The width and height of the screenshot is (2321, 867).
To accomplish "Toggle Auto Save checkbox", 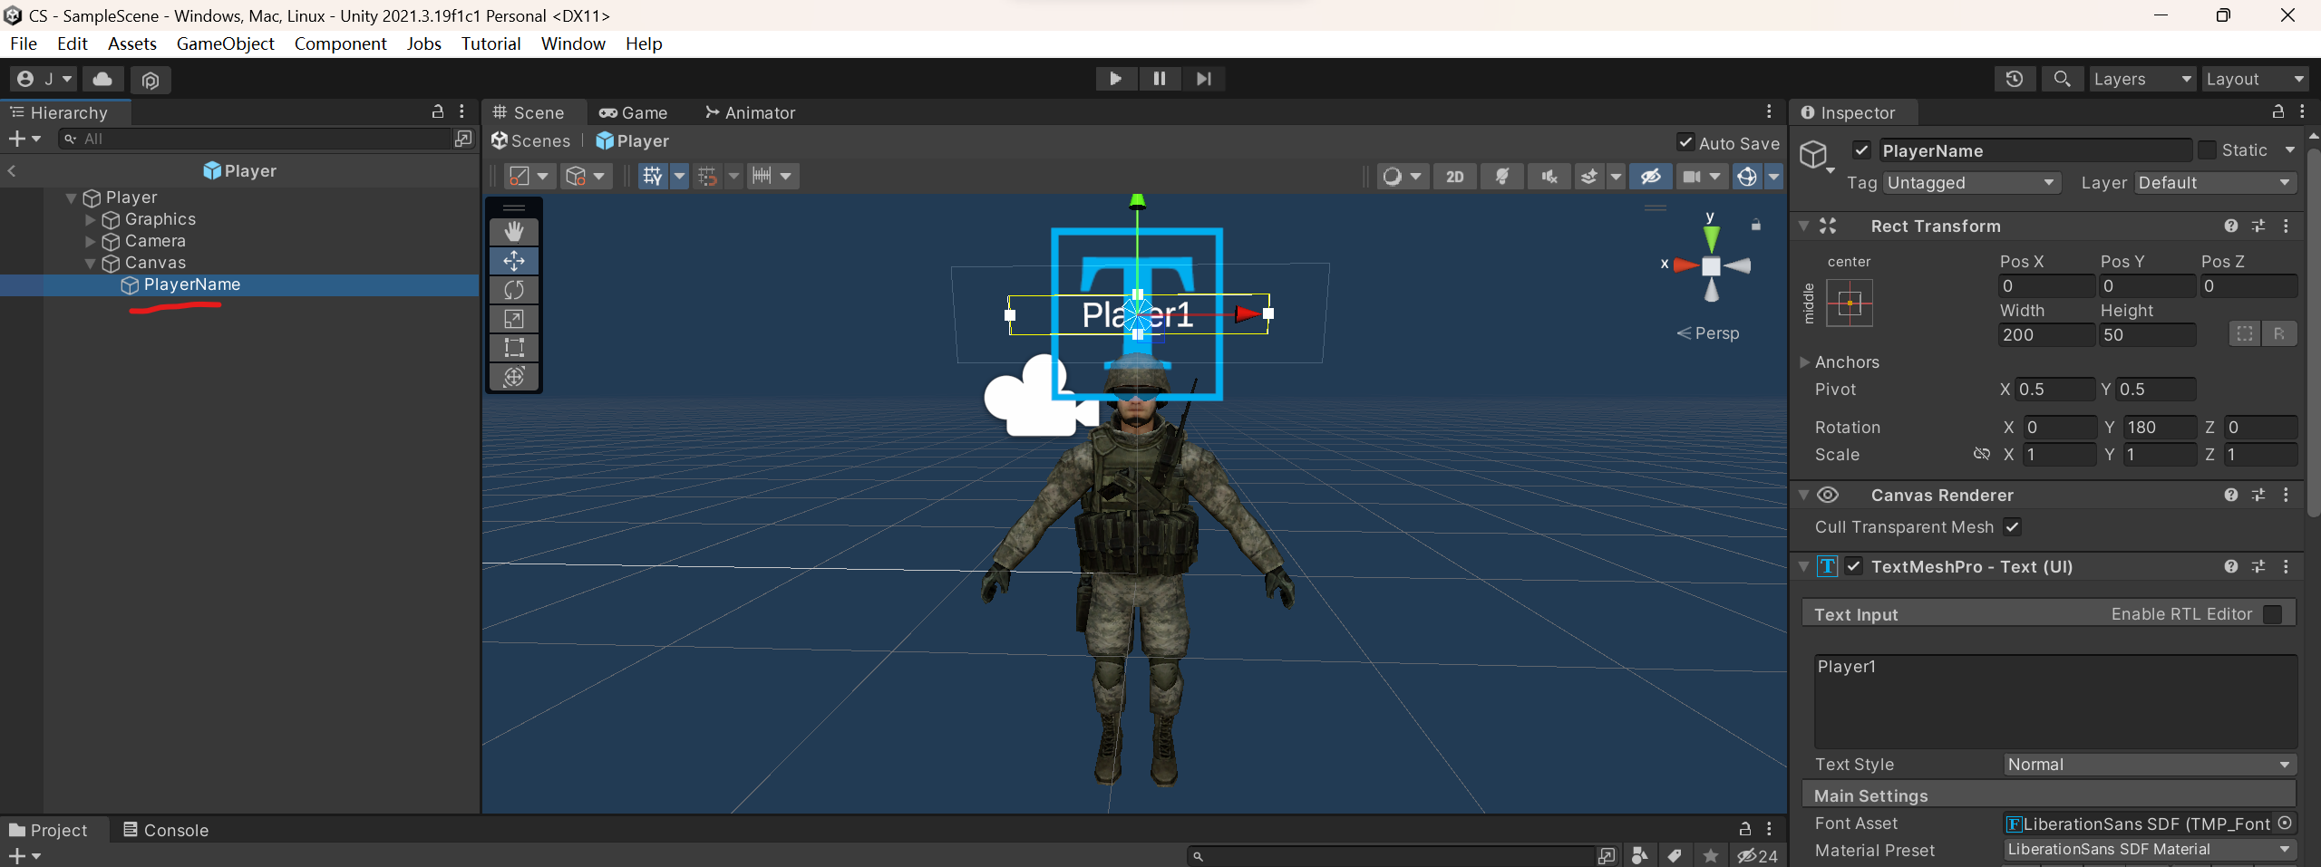I will pos(1685,142).
